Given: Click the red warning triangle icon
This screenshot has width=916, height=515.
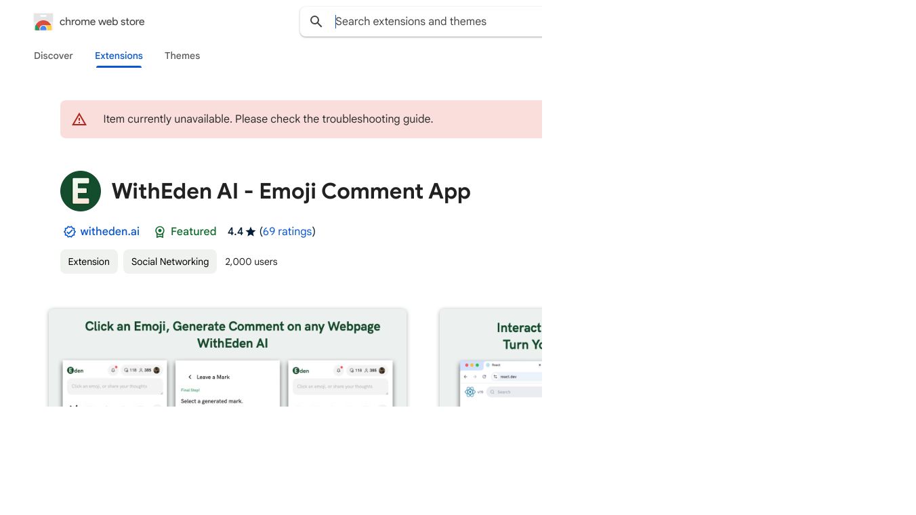Looking at the screenshot, I should coord(79,120).
